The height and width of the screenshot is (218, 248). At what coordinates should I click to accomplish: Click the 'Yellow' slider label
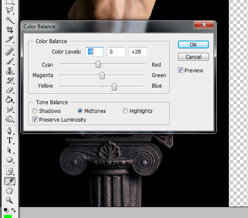[x=45, y=85]
